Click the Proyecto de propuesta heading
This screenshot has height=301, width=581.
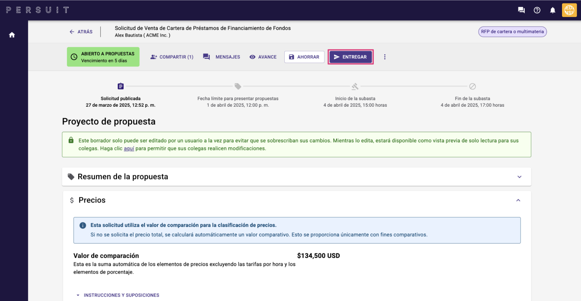pos(109,121)
